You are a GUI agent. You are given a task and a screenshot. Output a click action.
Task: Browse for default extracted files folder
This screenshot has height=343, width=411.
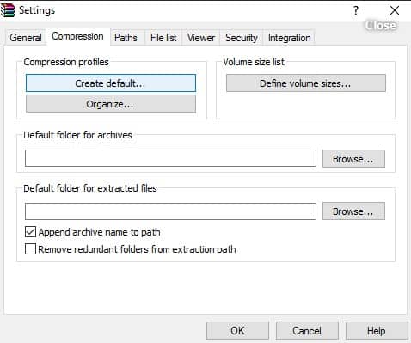click(353, 211)
